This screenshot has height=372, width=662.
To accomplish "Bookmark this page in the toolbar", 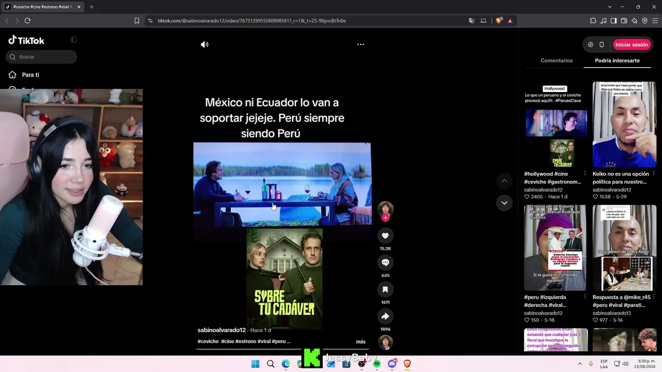I will [x=137, y=21].
